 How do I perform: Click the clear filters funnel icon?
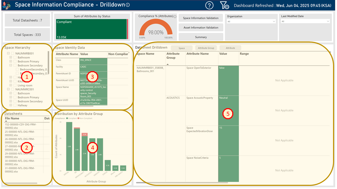coord(224,5)
